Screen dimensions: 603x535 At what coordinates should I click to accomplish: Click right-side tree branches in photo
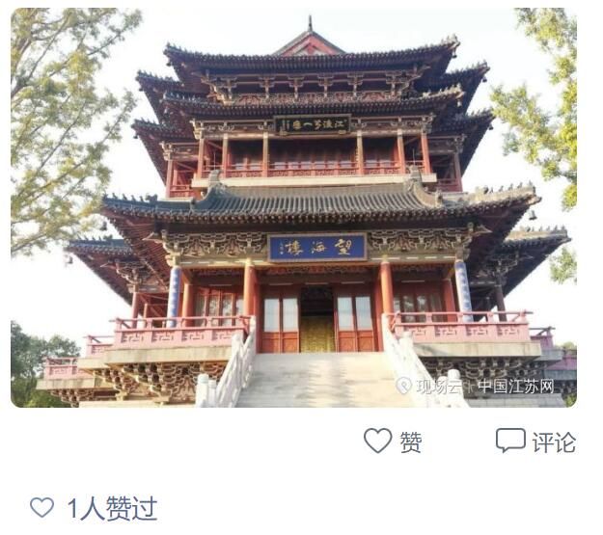(538, 116)
